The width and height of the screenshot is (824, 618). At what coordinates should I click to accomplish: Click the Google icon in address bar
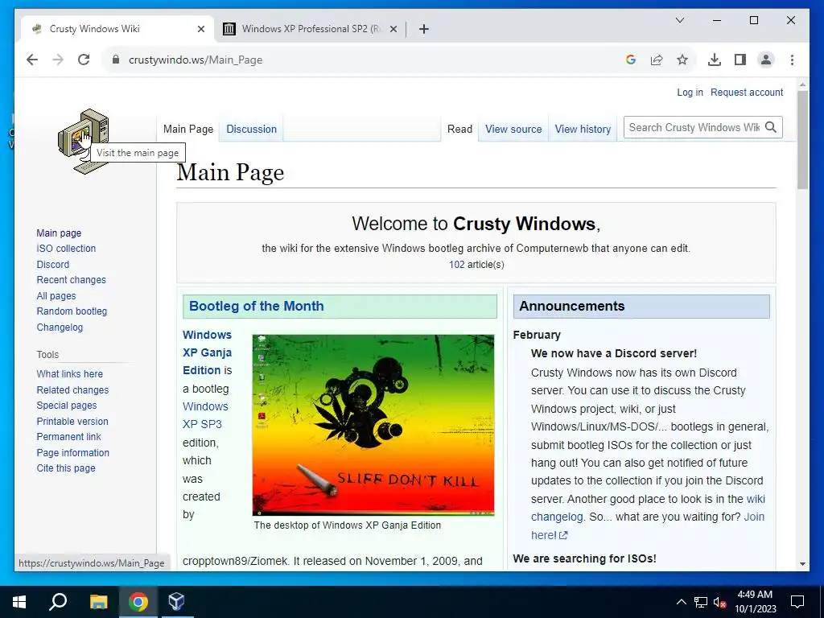tap(631, 60)
